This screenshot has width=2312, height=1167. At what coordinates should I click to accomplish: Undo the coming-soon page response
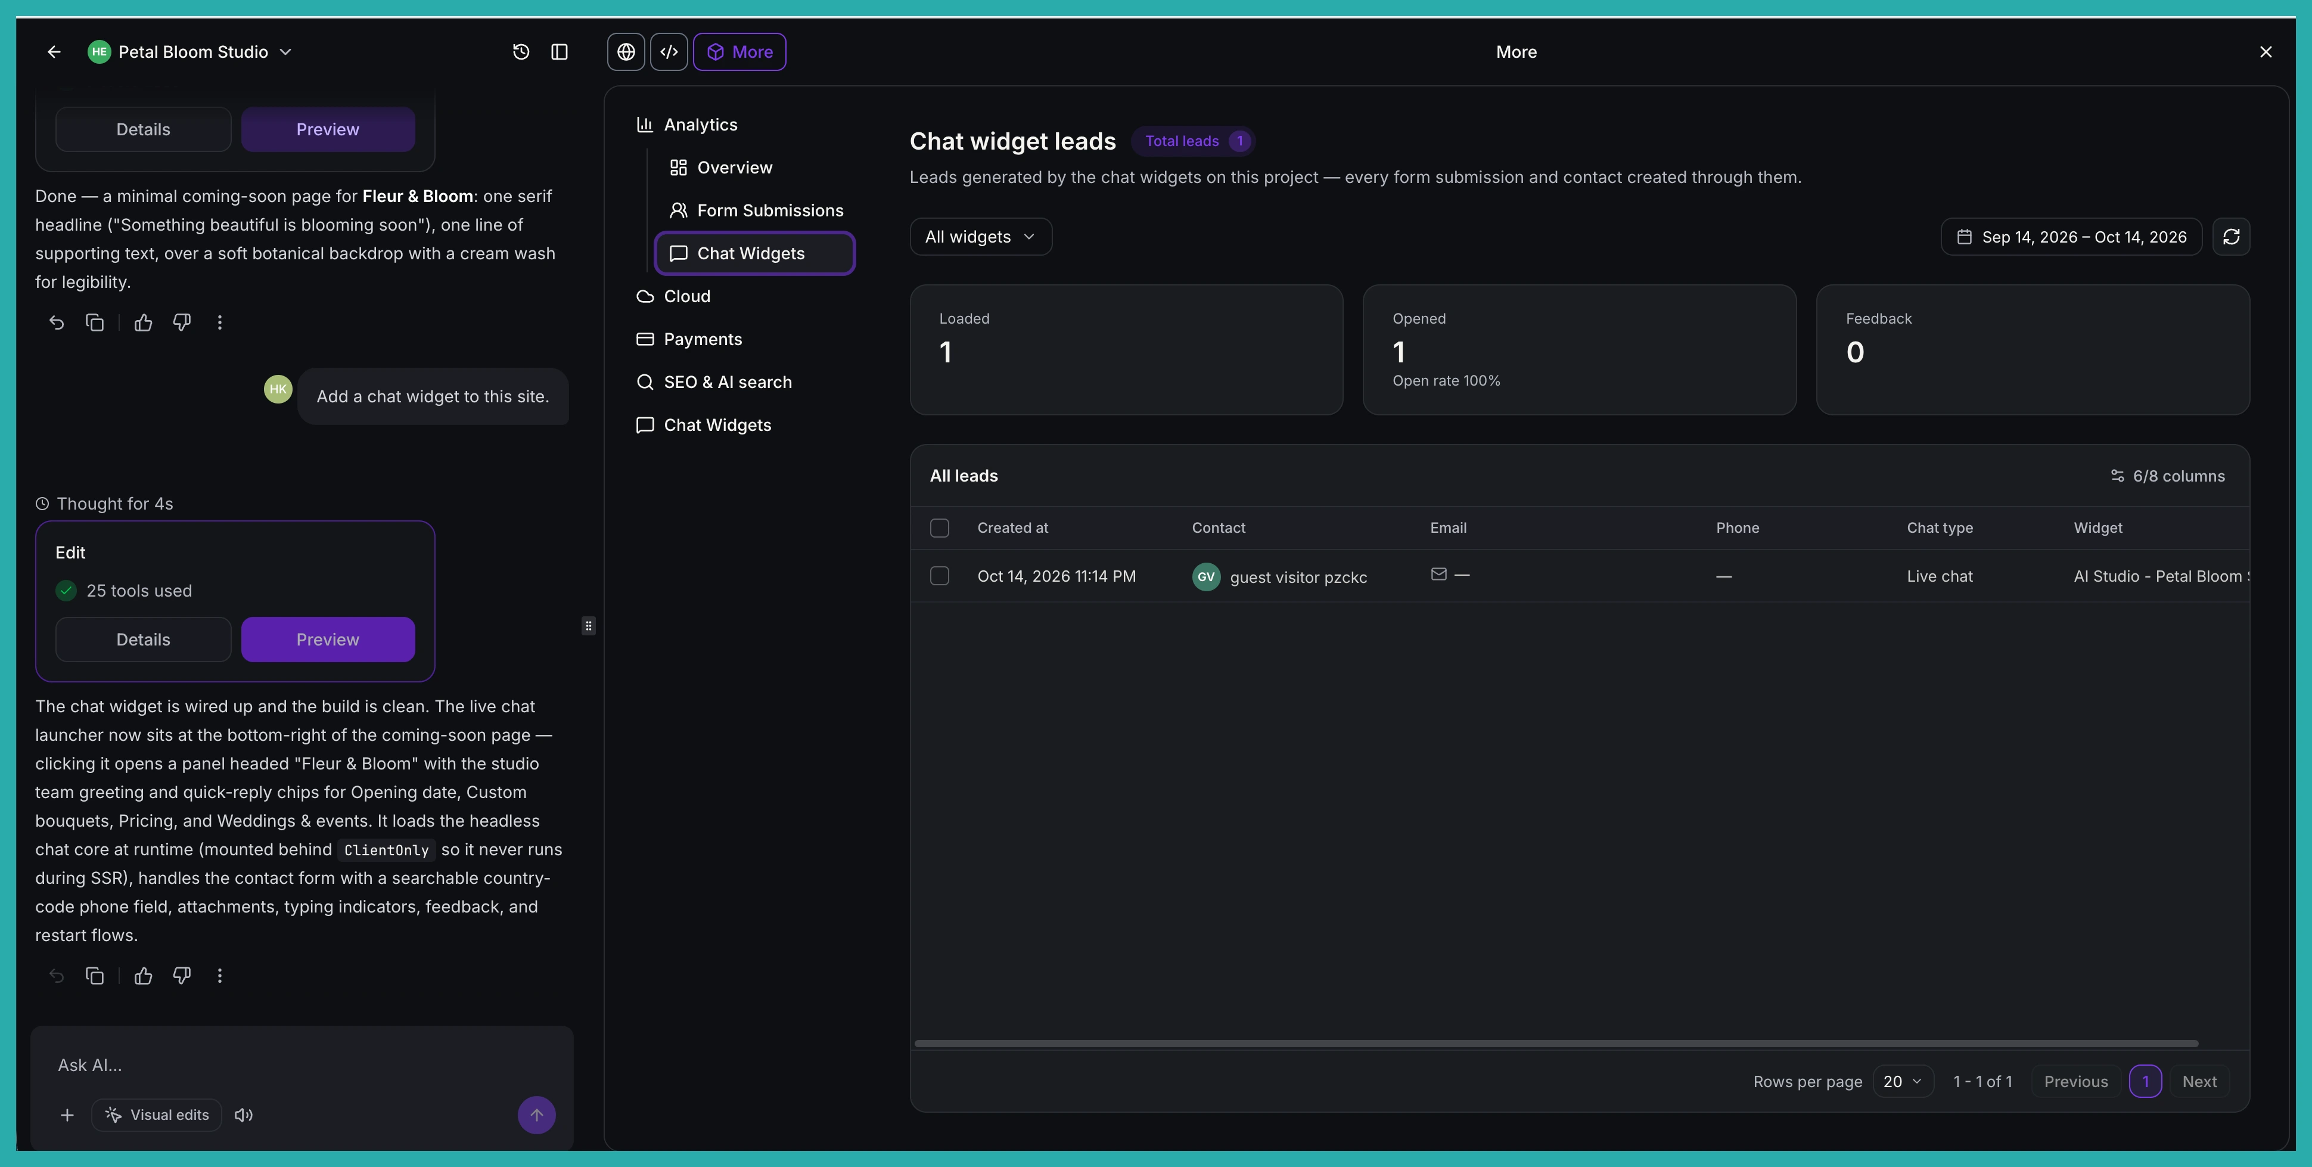click(x=57, y=322)
